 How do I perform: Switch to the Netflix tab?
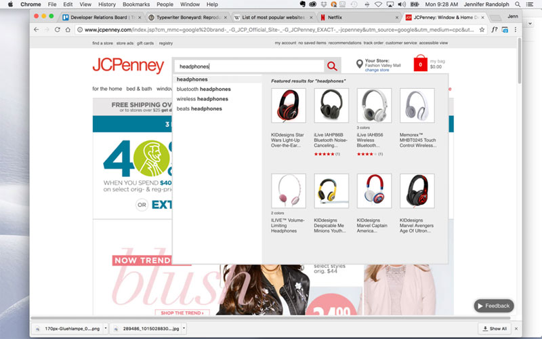point(359,18)
